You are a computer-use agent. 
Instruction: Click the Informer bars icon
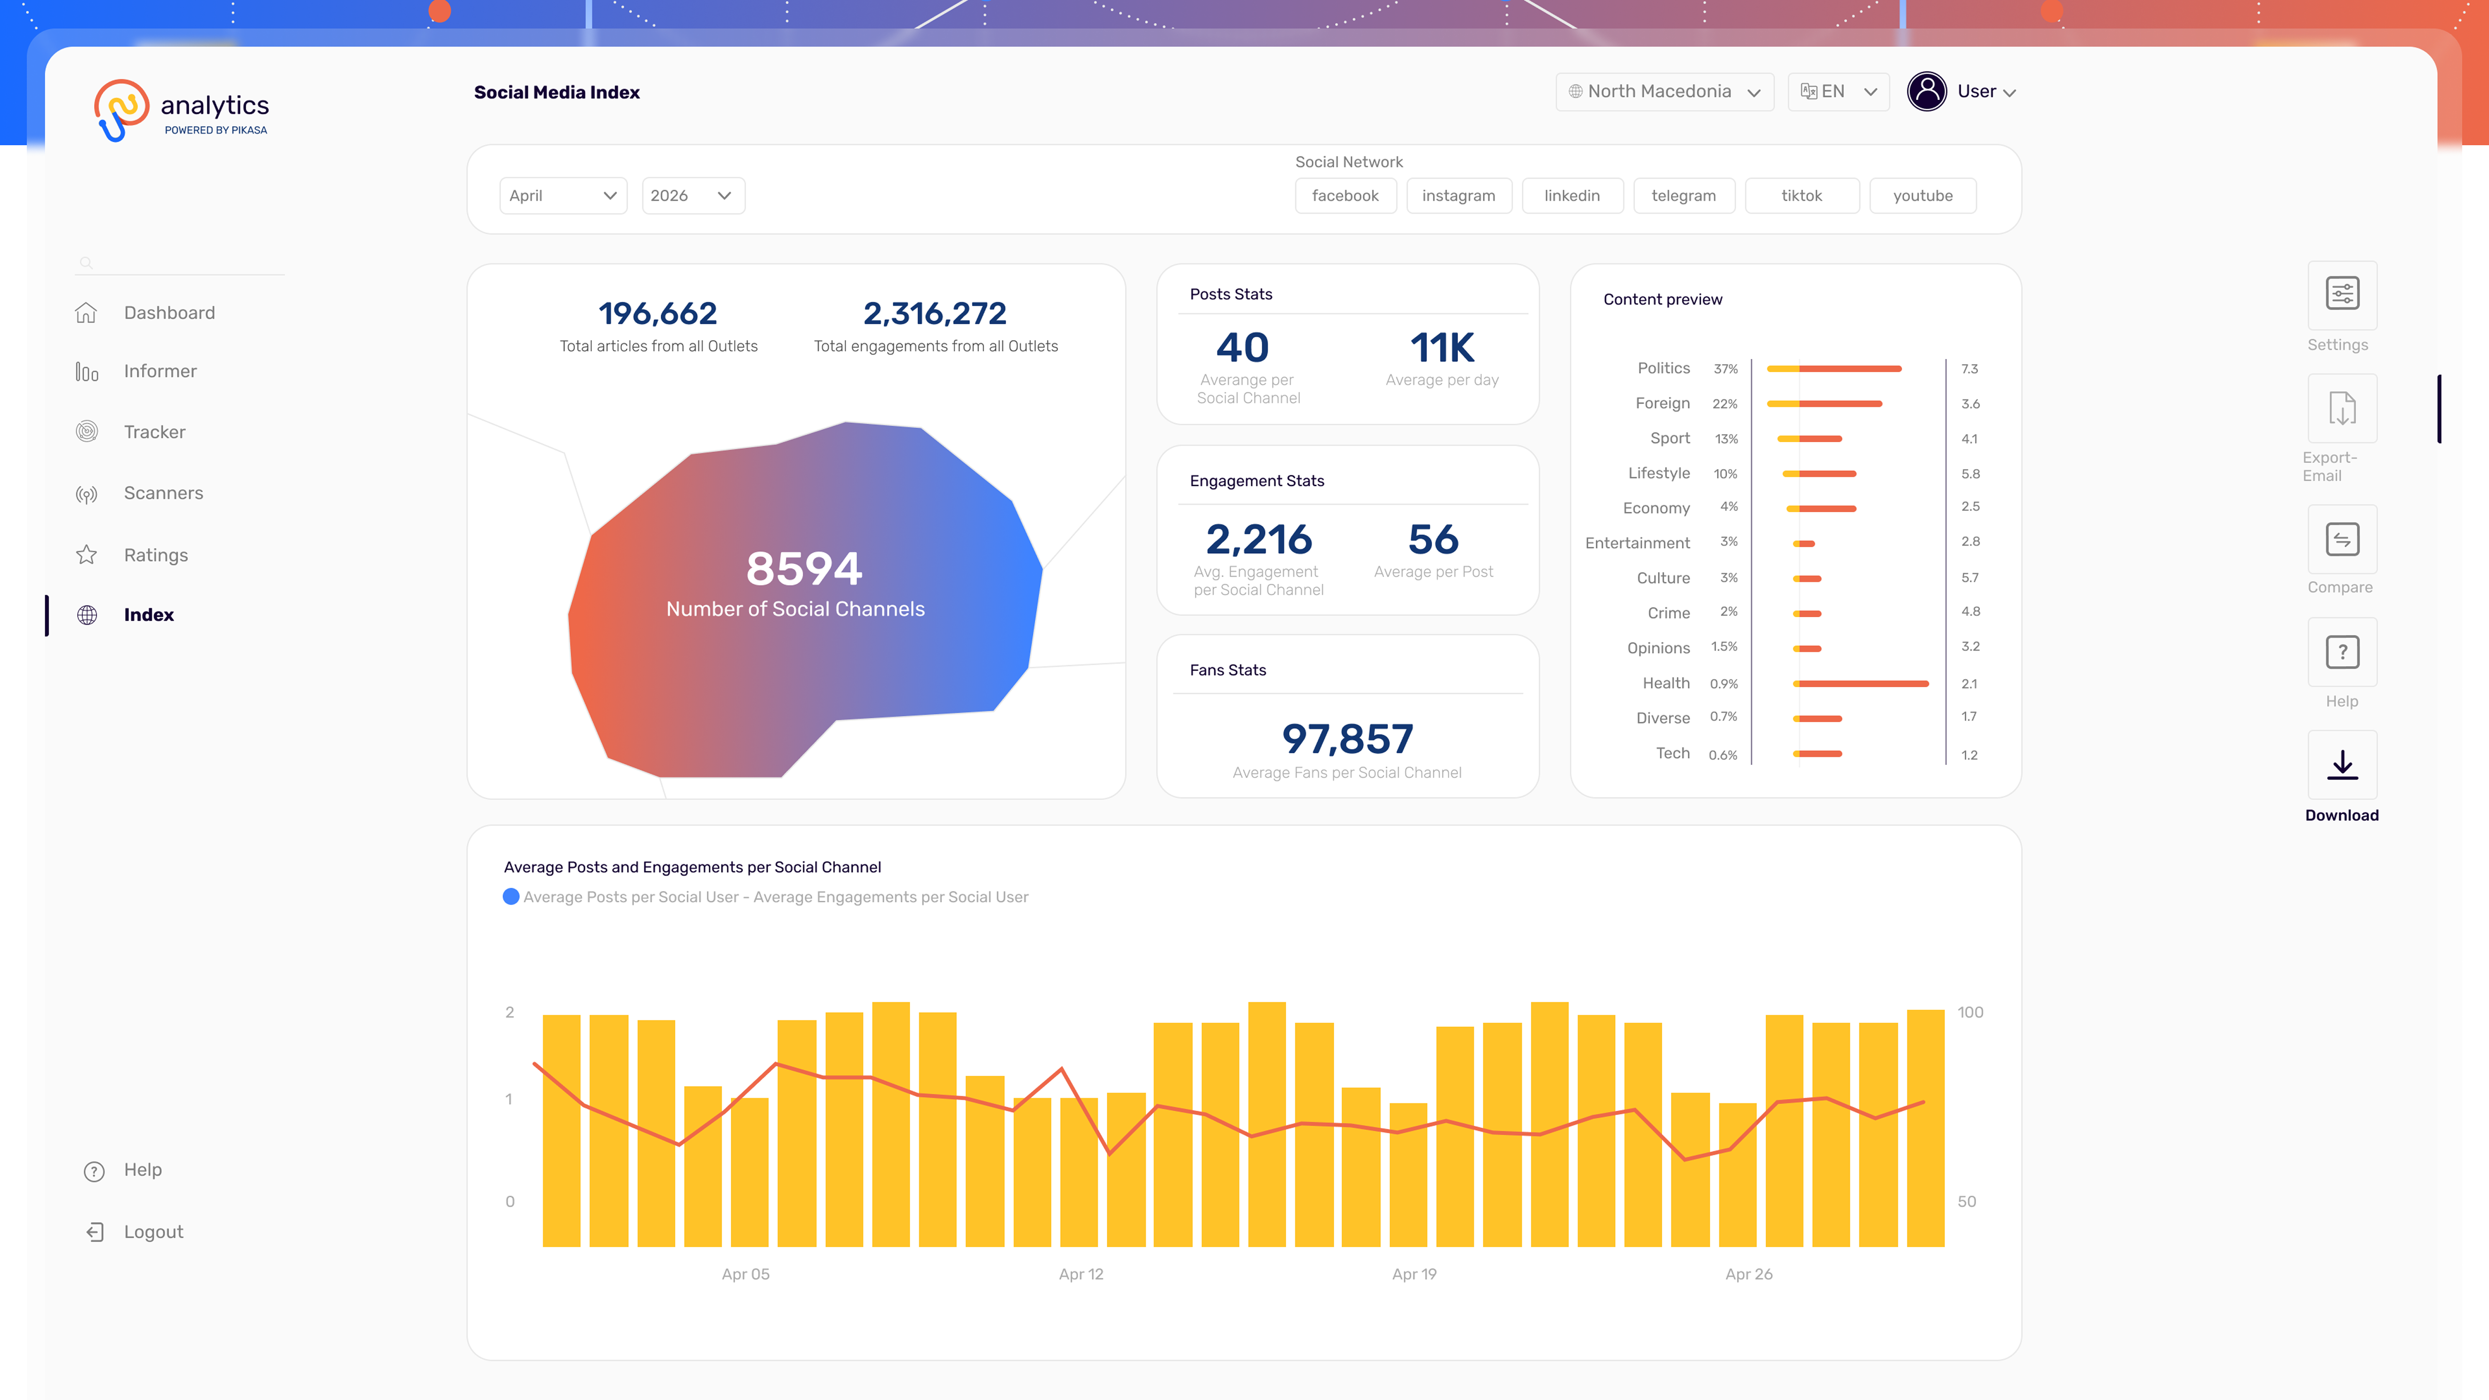[86, 372]
